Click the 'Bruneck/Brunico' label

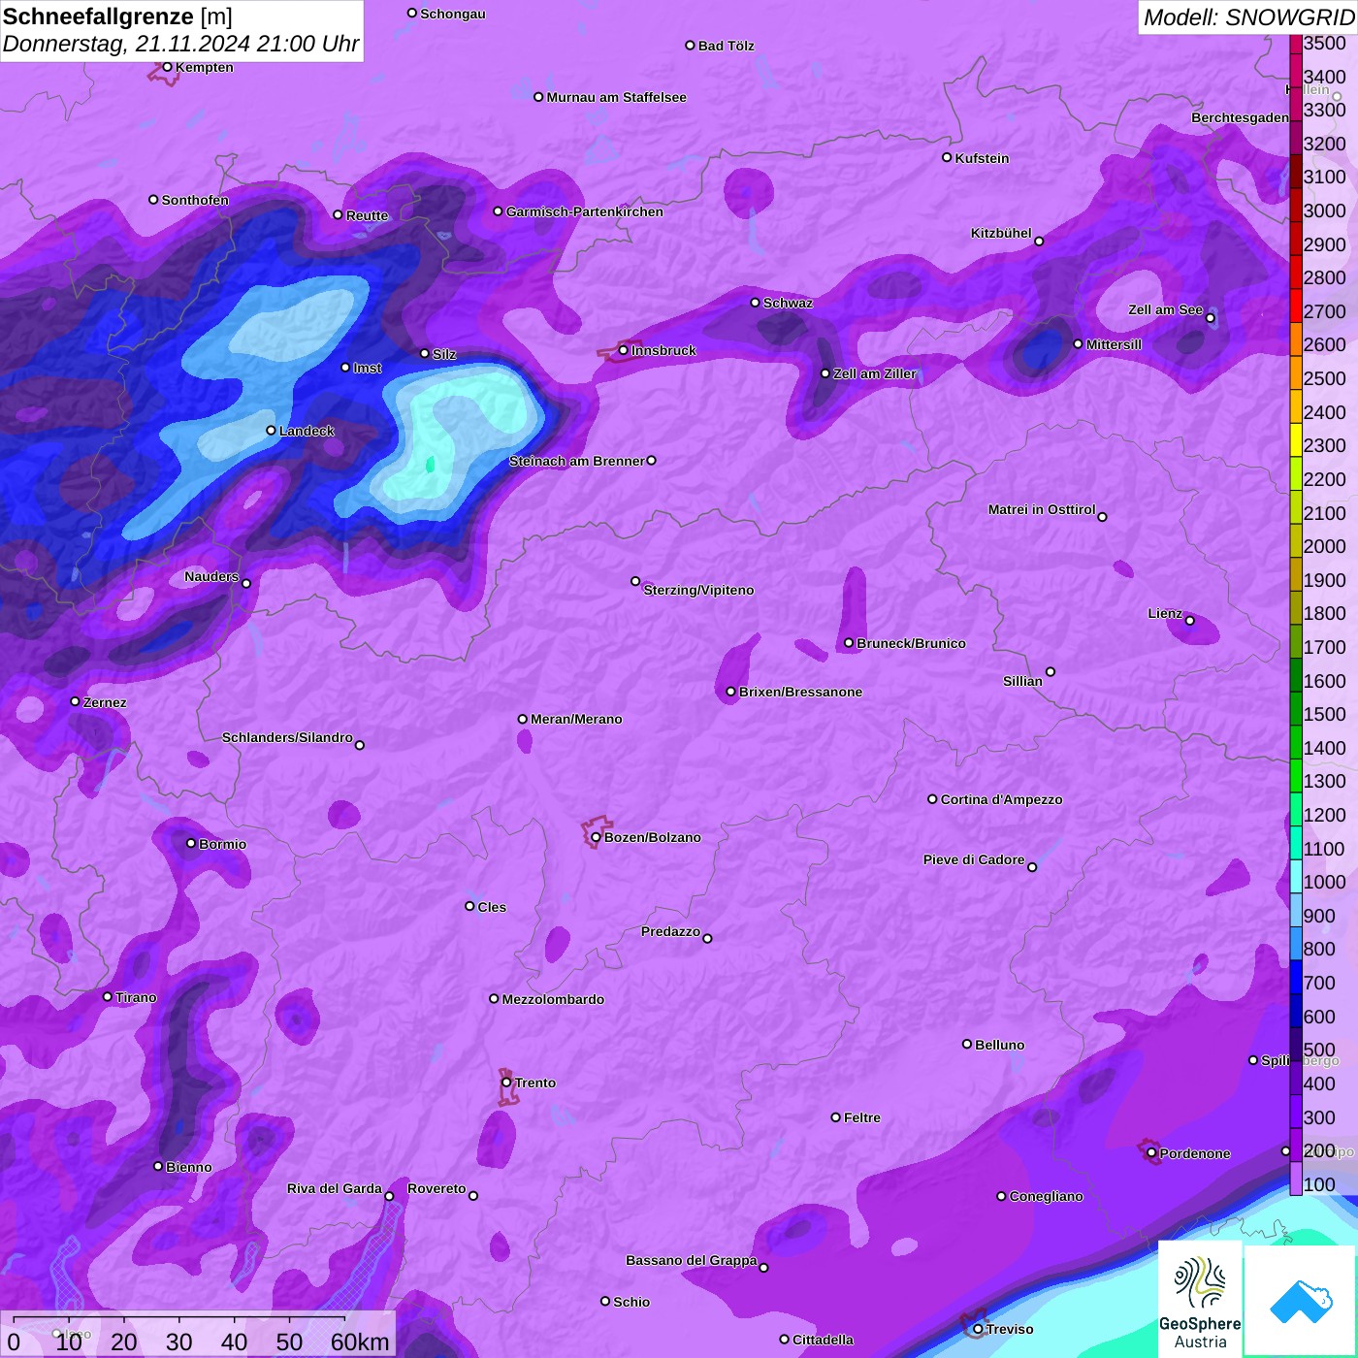coord(911,643)
